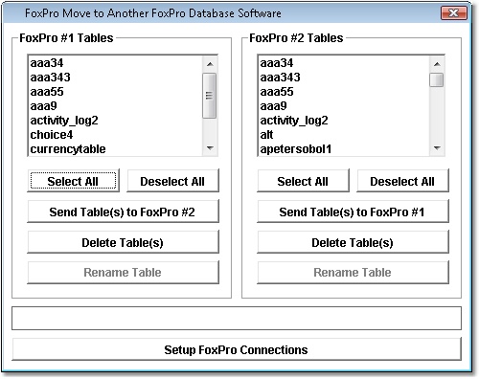
Task: Select aaa55 in FoxPro #2 list
Action: click(x=344, y=92)
